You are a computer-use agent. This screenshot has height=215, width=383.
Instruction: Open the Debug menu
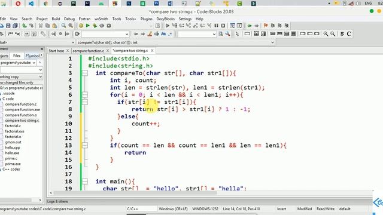point(69,19)
